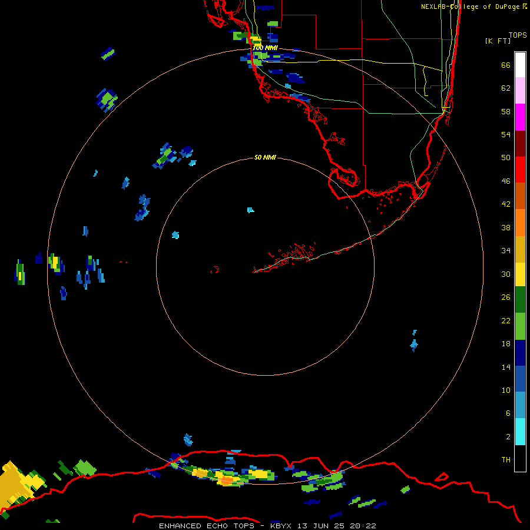Image resolution: width=530 pixels, height=530 pixels.
Task: Click the 10 legend value
Action: pos(506,390)
